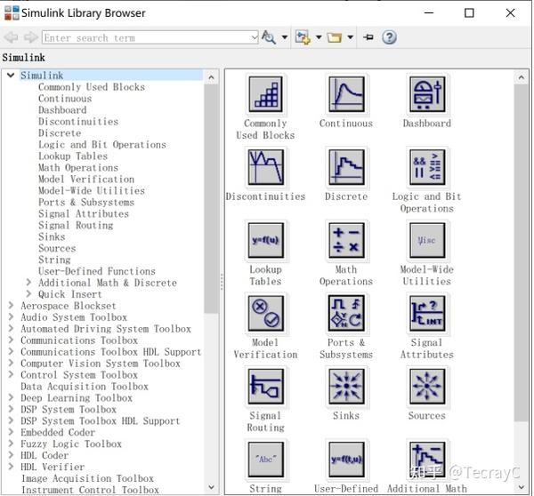The image size is (534, 496).
Task: Select Embedded Coder in the tree
Action: click(58, 432)
